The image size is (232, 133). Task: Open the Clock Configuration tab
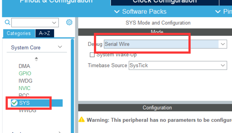[165, 2]
